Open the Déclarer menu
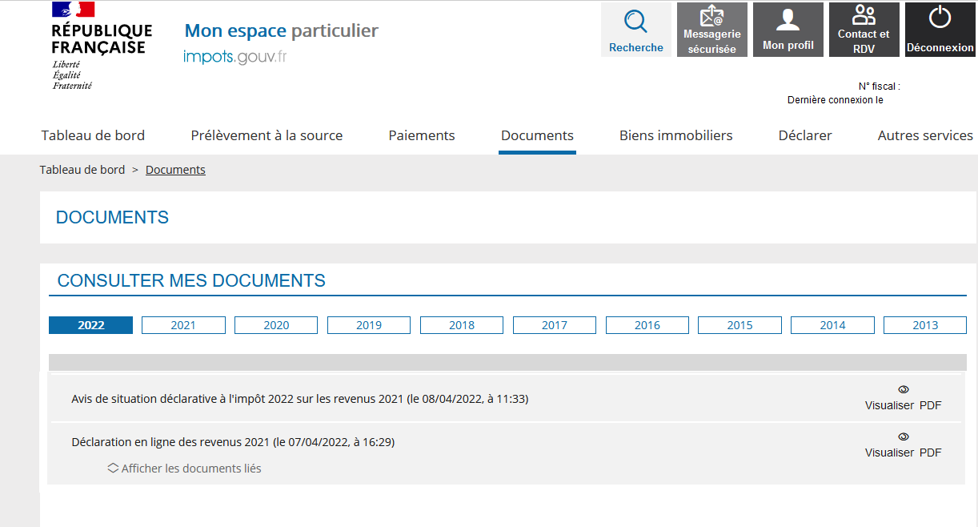 pos(805,135)
